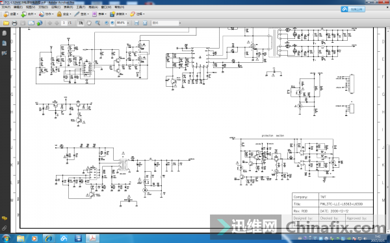Click the cloud upload button at top right
390x243 pixels.
pos(353,9)
